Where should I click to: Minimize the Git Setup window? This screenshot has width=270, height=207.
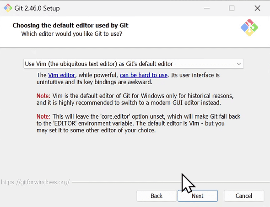pos(207,8)
